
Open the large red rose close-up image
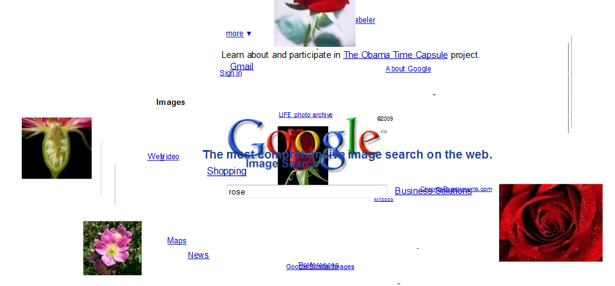click(551, 223)
